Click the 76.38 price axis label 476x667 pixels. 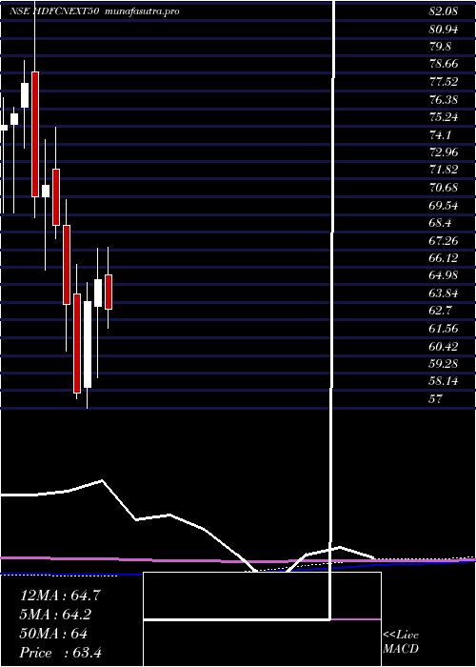tap(443, 99)
